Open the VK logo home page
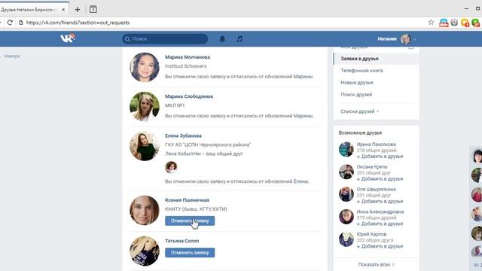The height and width of the screenshot is (271, 482). [68, 38]
